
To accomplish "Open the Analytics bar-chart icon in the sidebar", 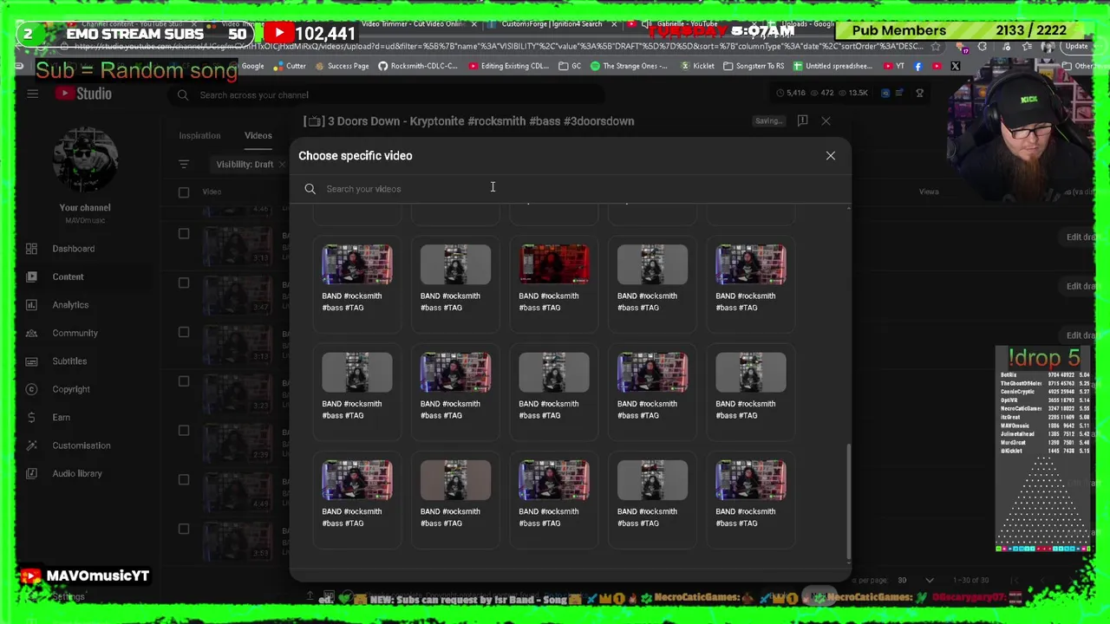I will 31,305.
